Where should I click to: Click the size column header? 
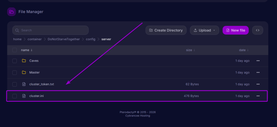point(189,50)
